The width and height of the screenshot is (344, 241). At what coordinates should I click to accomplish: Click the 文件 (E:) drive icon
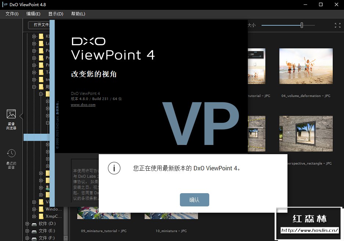34,231
